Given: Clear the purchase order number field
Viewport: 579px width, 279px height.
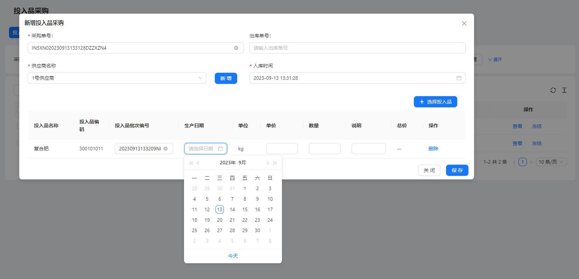Looking at the screenshot, I should pyautogui.click(x=236, y=48).
